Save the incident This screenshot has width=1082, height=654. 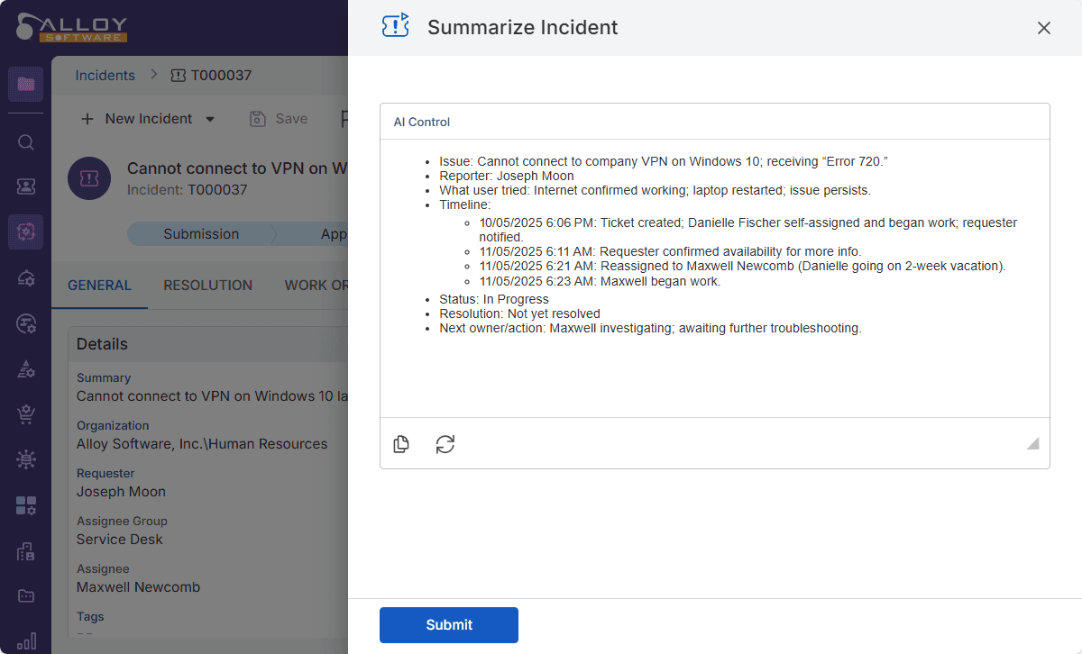(x=279, y=119)
